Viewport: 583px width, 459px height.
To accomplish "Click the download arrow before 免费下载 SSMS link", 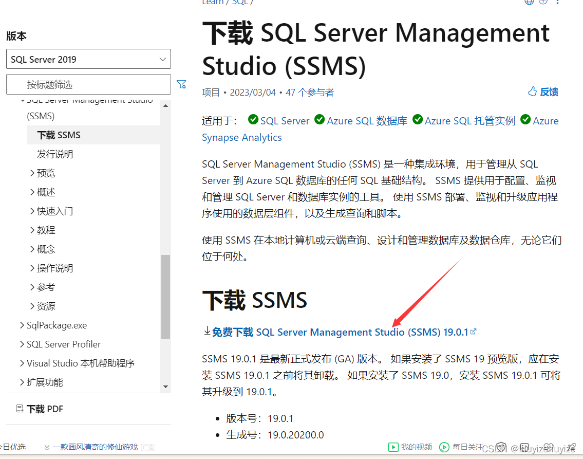I will (207, 331).
